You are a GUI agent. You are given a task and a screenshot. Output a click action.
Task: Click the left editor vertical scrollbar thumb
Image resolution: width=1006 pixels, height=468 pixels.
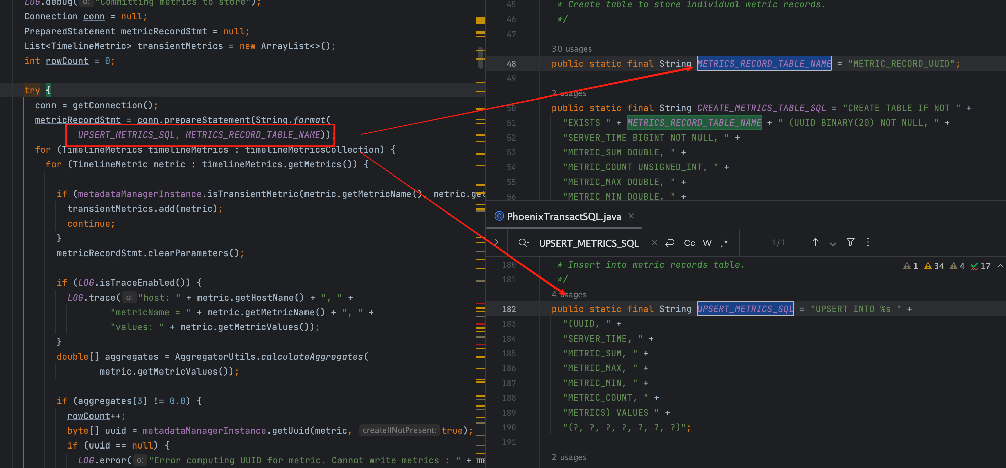pos(481,58)
